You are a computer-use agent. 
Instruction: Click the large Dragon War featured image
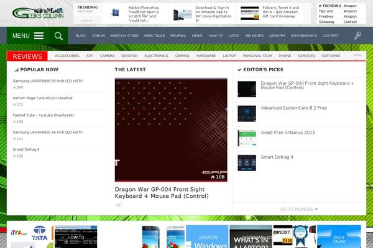coord(171,130)
